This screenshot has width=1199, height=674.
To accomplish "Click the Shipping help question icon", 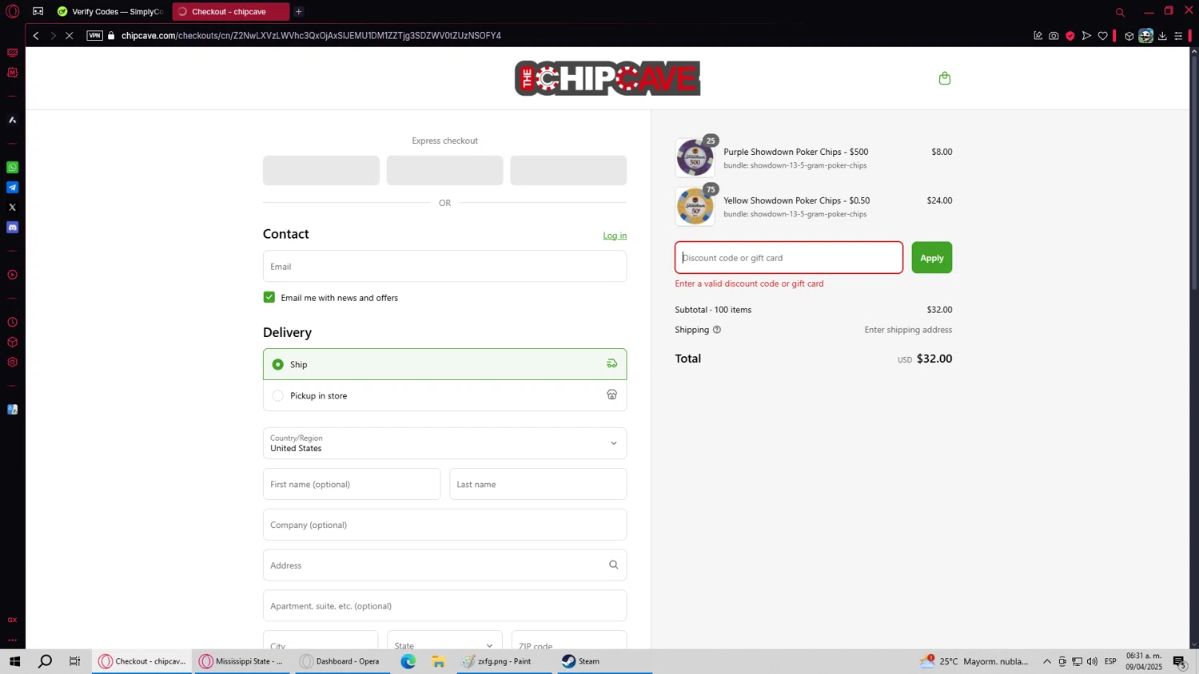I will tap(717, 330).
